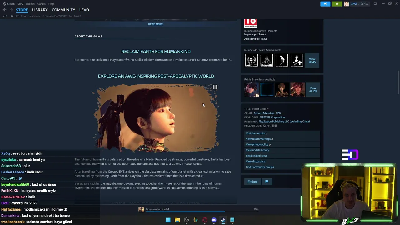This screenshot has width=400, height=225.
Task: Switch to Big Picture mode icon
Action: click(375, 4)
